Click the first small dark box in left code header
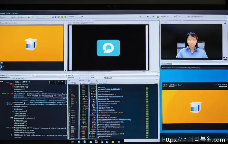 click(52, 82)
